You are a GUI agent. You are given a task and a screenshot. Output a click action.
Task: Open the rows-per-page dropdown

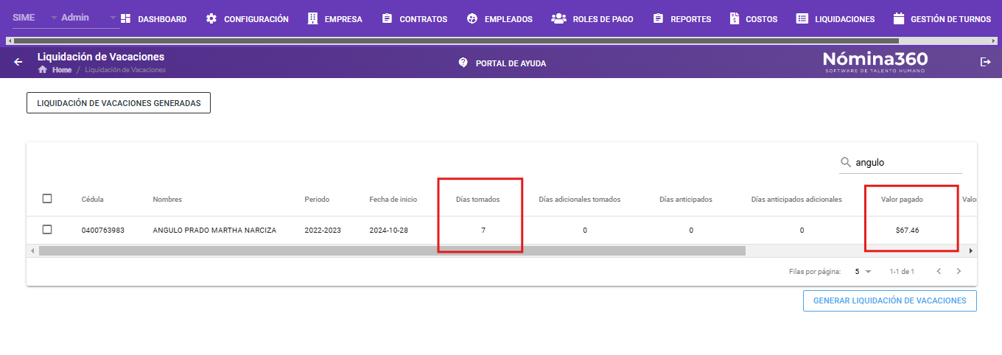863,272
